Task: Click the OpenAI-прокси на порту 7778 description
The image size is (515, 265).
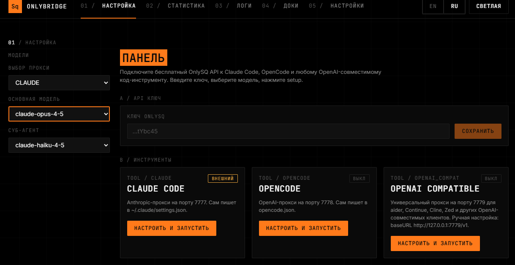Action: [x=313, y=206]
